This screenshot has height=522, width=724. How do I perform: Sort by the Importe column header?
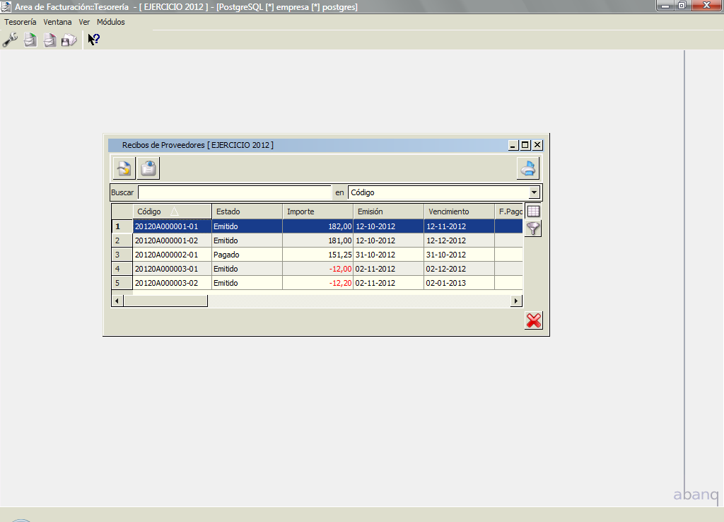click(x=317, y=211)
